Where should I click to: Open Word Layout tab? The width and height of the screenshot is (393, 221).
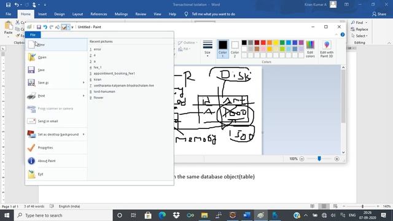[x=77, y=14]
